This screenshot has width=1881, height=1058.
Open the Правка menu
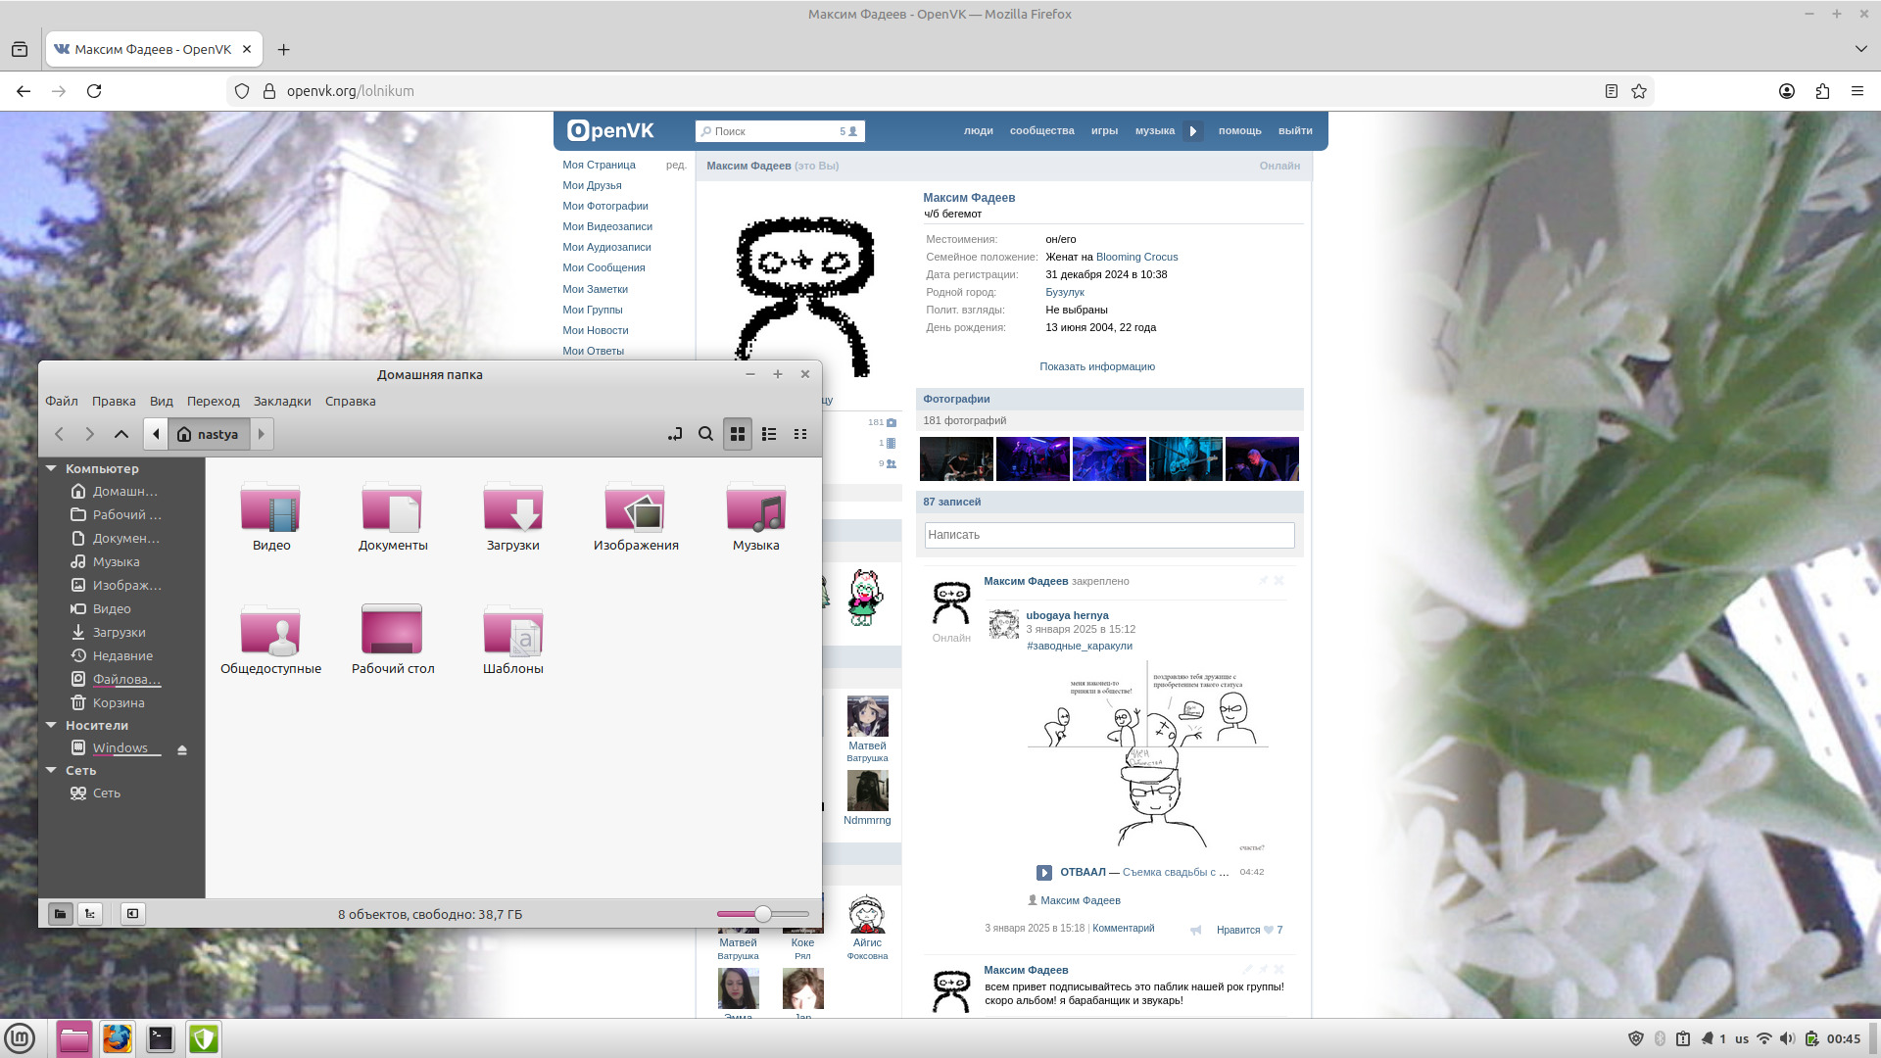pyautogui.click(x=114, y=401)
